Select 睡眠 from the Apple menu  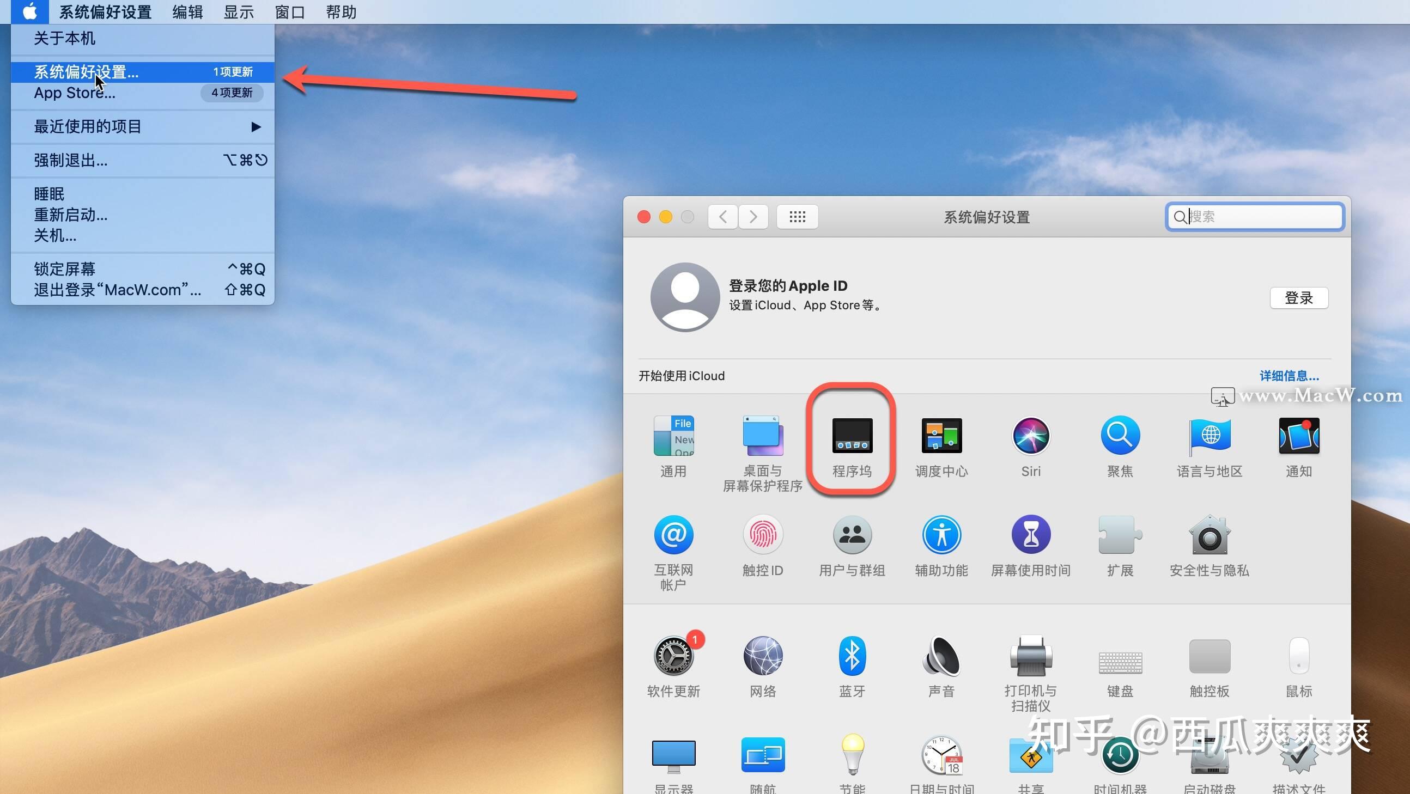(142, 194)
